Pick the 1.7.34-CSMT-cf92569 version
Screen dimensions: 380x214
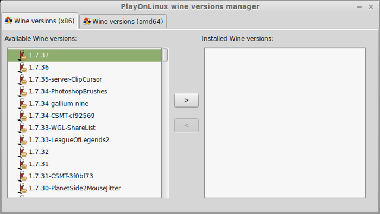(84, 116)
